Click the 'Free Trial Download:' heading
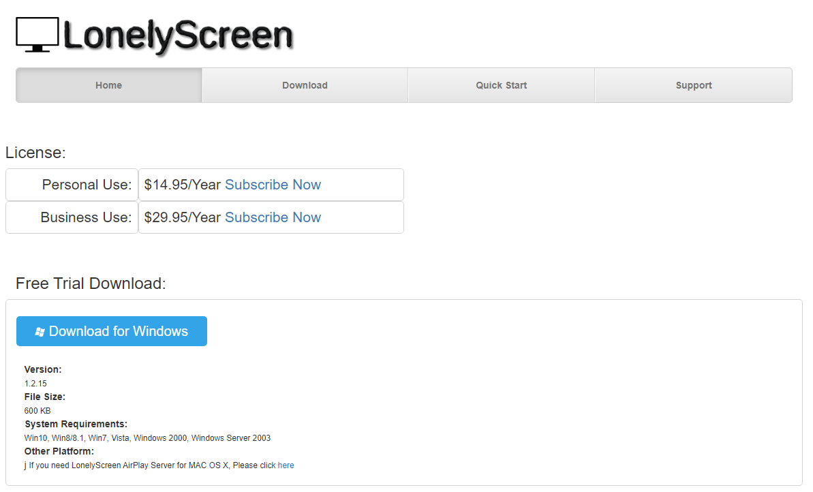Viewport: 813px width, 492px height. (91, 283)
